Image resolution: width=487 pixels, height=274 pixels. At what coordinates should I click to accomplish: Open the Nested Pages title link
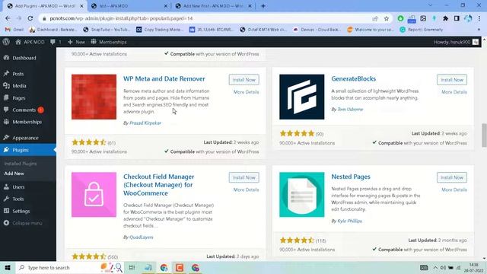pyautogui.click(x=351, y=177)
